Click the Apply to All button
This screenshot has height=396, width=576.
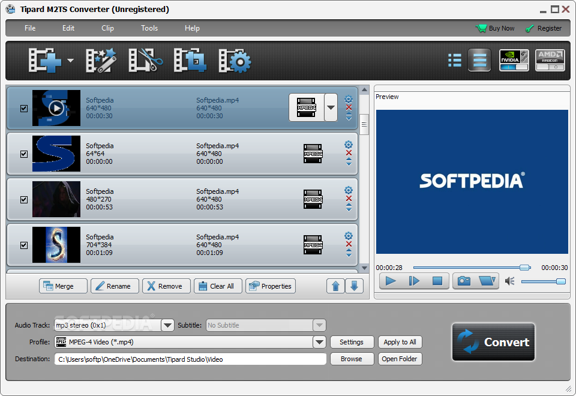(x=400, y=342)
